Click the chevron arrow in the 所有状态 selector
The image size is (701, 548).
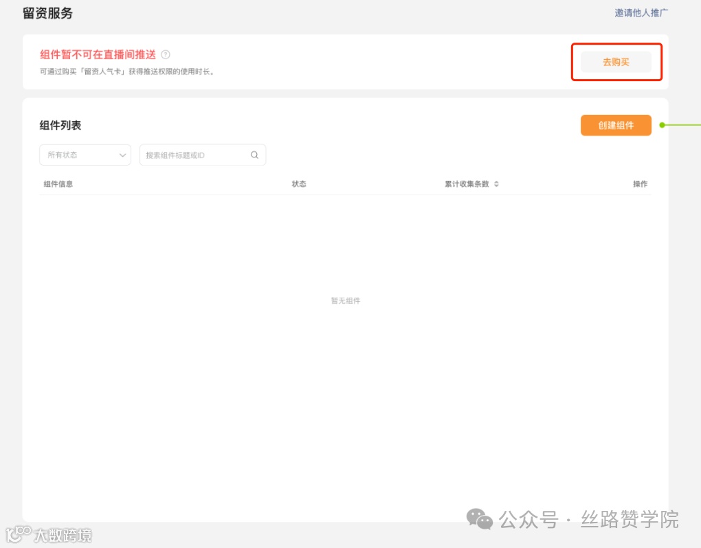(x=122, y=155)
